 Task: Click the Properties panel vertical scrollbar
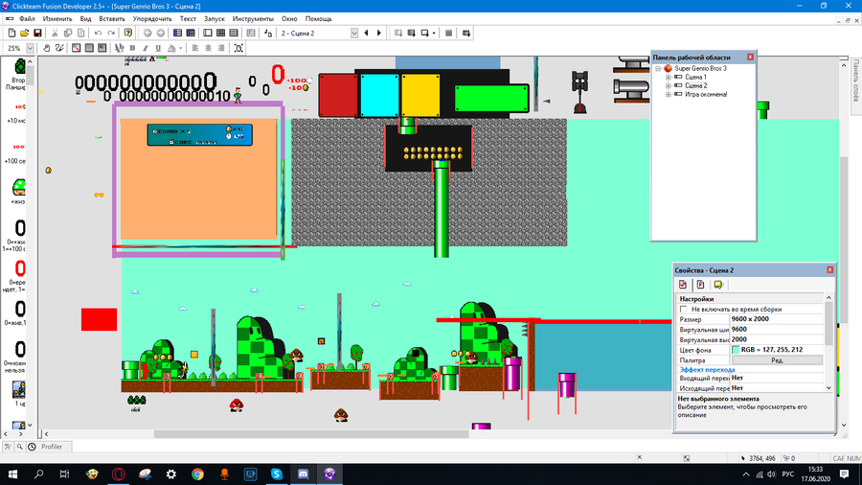[x=828, y=324]
